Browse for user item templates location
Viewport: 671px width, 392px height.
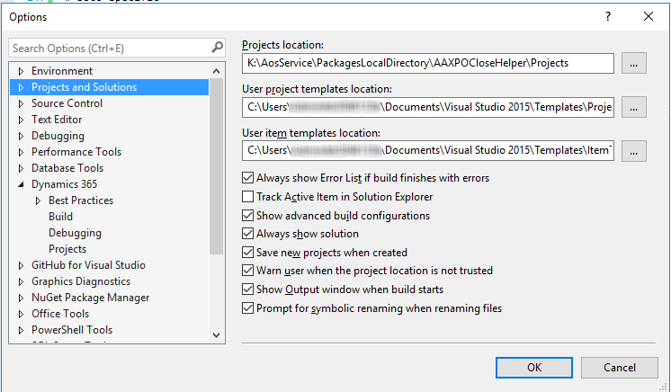[x=634, y=151]
